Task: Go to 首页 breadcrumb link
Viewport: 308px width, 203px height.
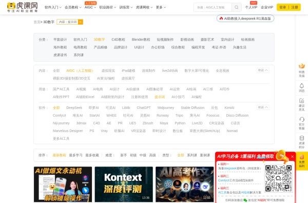Action: 37,22
